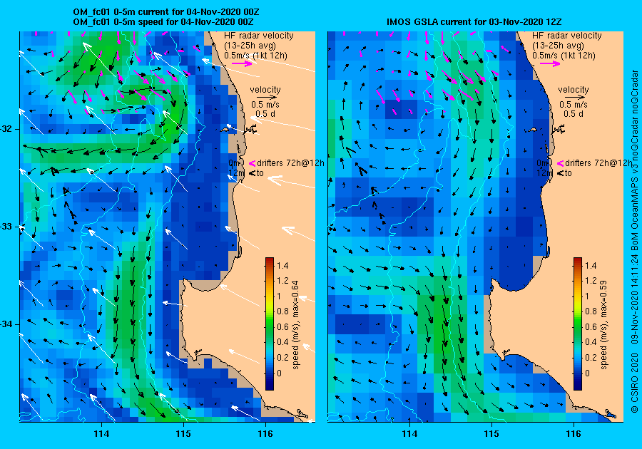Image resolution: width=642 pixels, height=449 pixels.
Task: Click the small orange island off the coast in the right map
Action: [x=532, y=130]
